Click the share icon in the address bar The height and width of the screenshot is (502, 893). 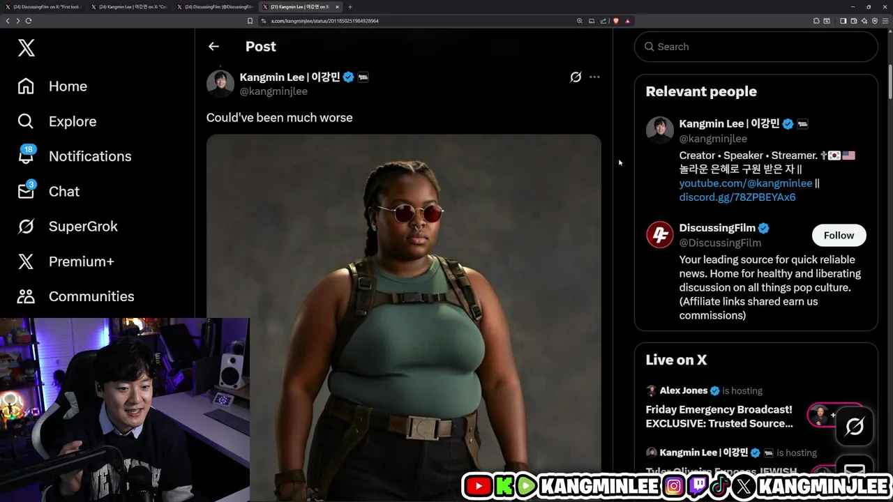pyautogui.click(x=603, y=21)
